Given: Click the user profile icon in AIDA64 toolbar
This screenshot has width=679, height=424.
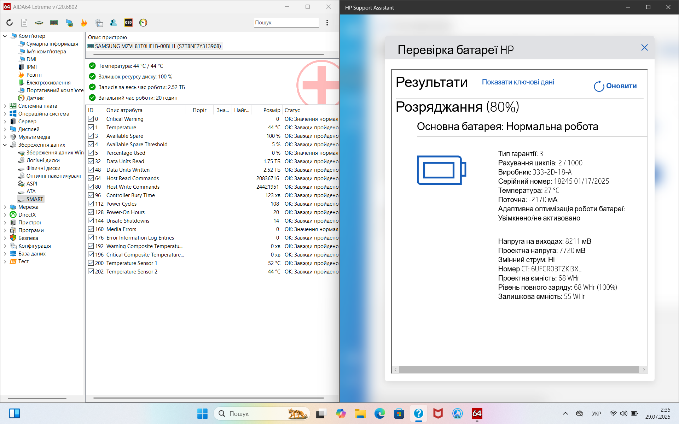Looking at the screenshot, I should coord(114,23).
